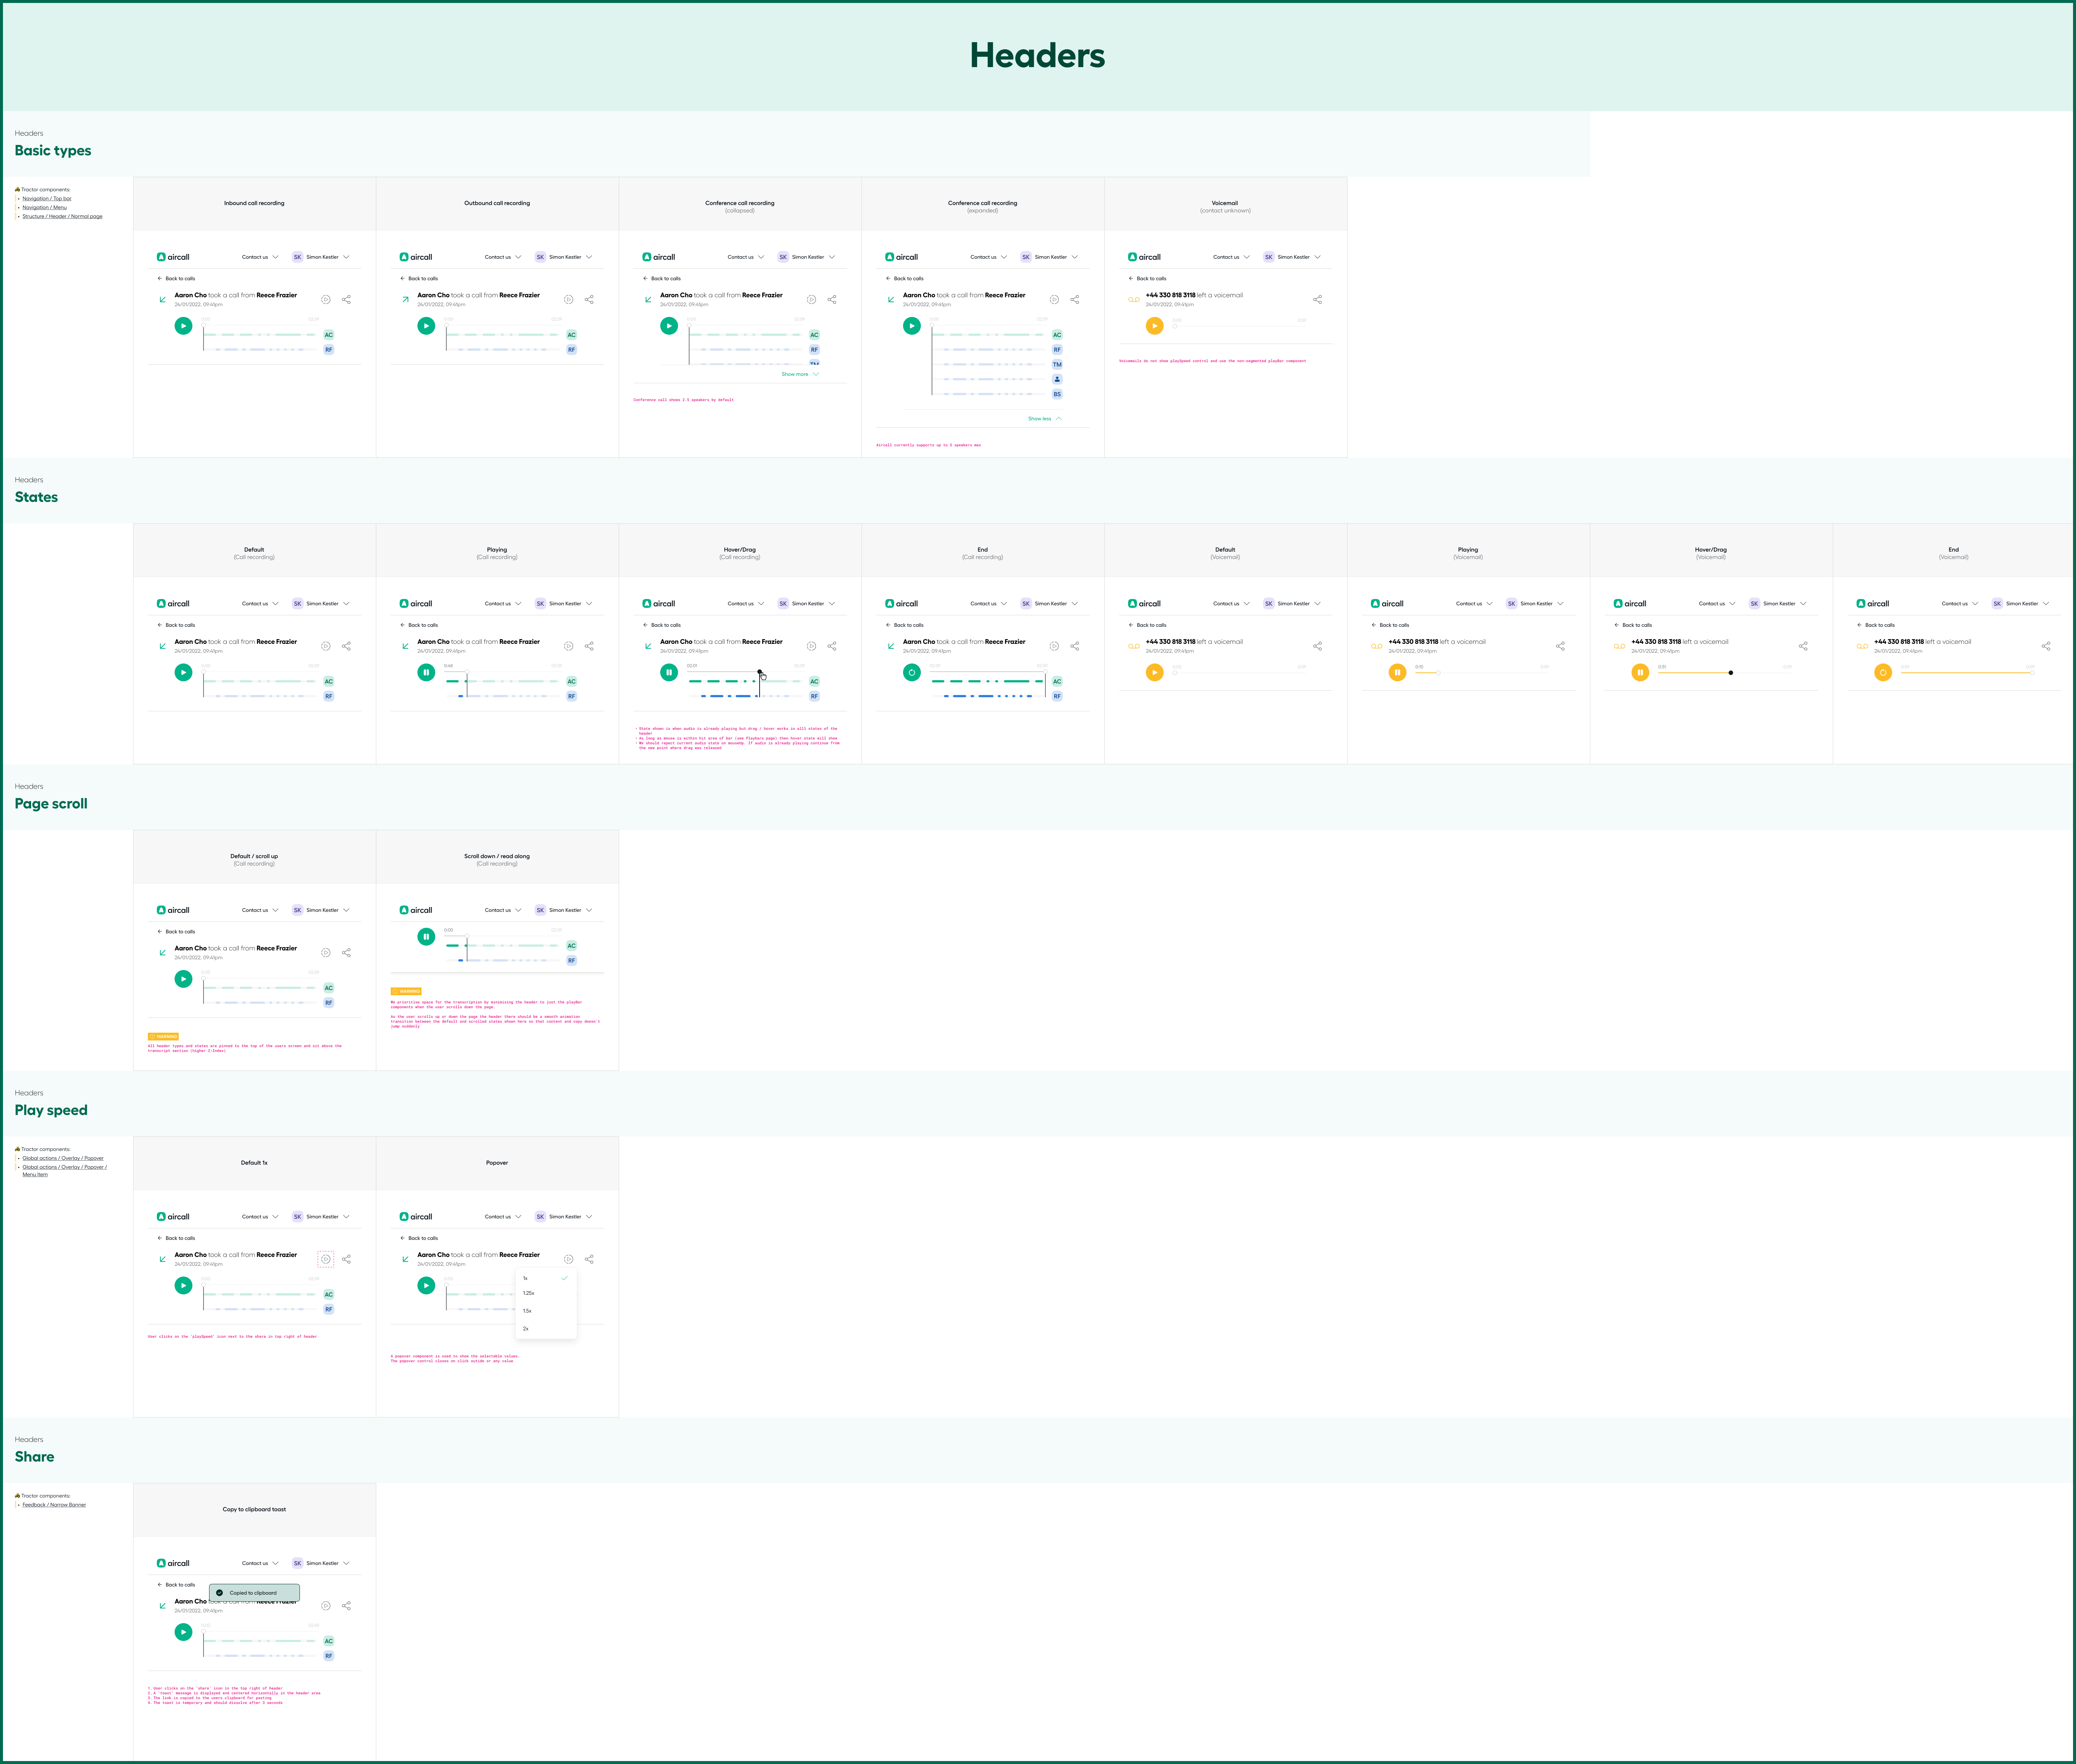2076x1764 pixels.
Task: Collapse Show less in expanded conference frame
Action: [x=1044, y=419]
